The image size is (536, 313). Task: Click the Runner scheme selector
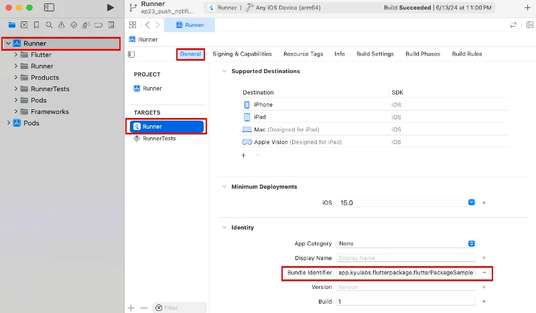click(x=223, y=7)
